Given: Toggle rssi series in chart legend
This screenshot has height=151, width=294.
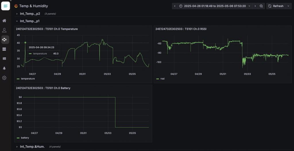Looking at the screenshot, I should tap(162, 79).
